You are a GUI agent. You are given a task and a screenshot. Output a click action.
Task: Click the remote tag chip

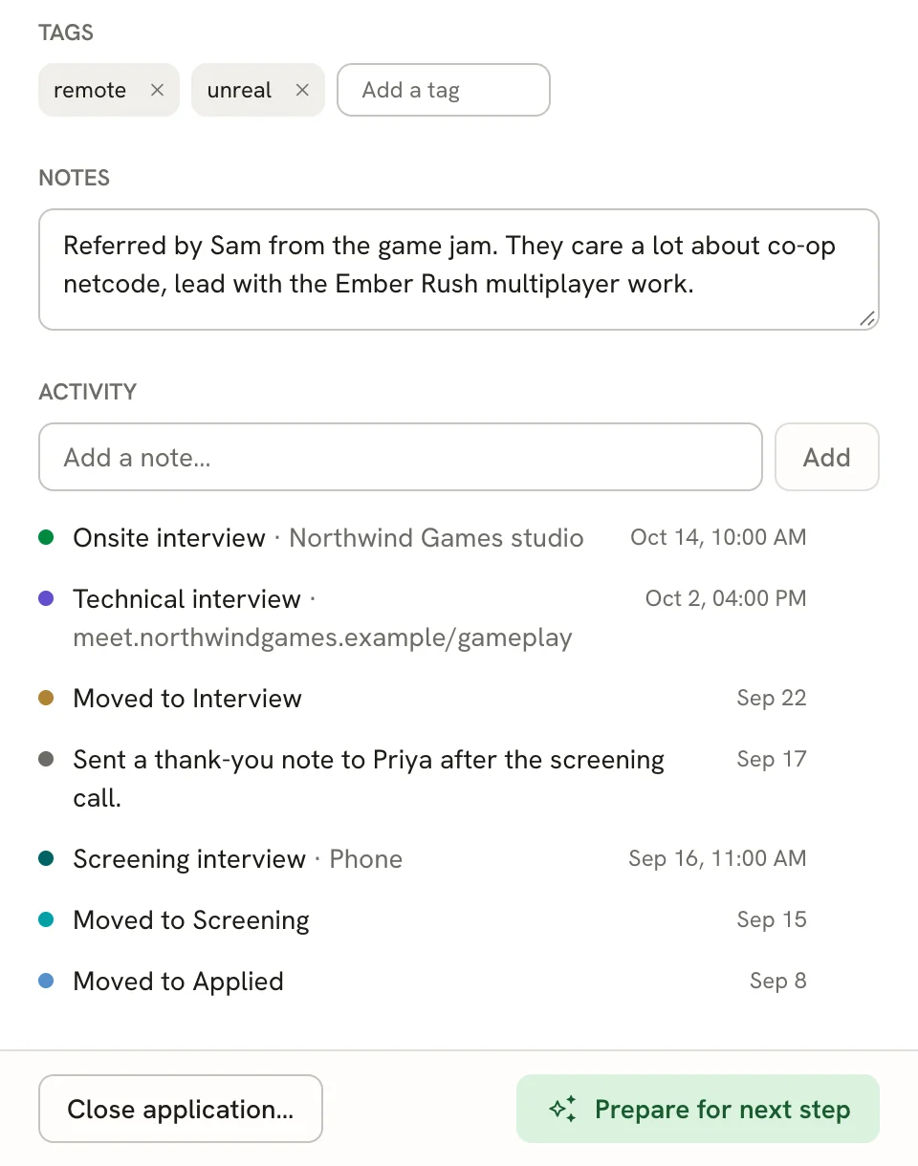coord(109,90)
